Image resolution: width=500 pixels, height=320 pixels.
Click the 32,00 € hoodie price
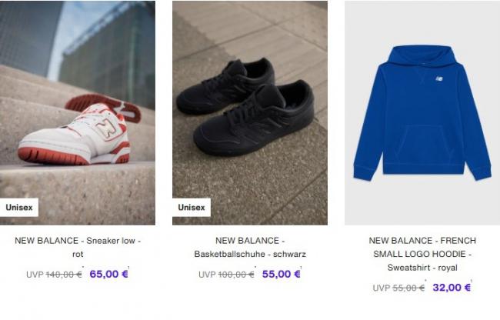(x=452, y=288)
